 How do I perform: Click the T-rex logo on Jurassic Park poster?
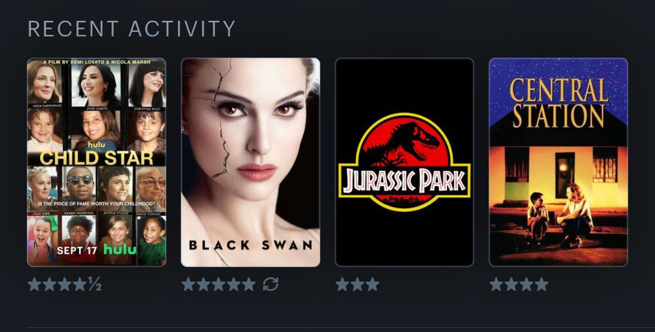click(404, 162)
